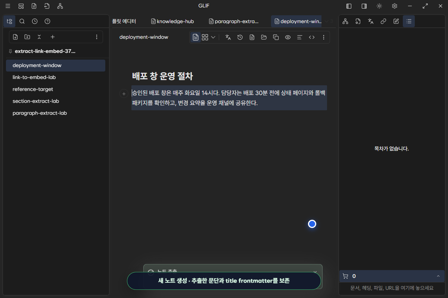Screen dimensions: 448x298
Task: Open the edit note panel in right sidebar
Action: tap(396, 21)
